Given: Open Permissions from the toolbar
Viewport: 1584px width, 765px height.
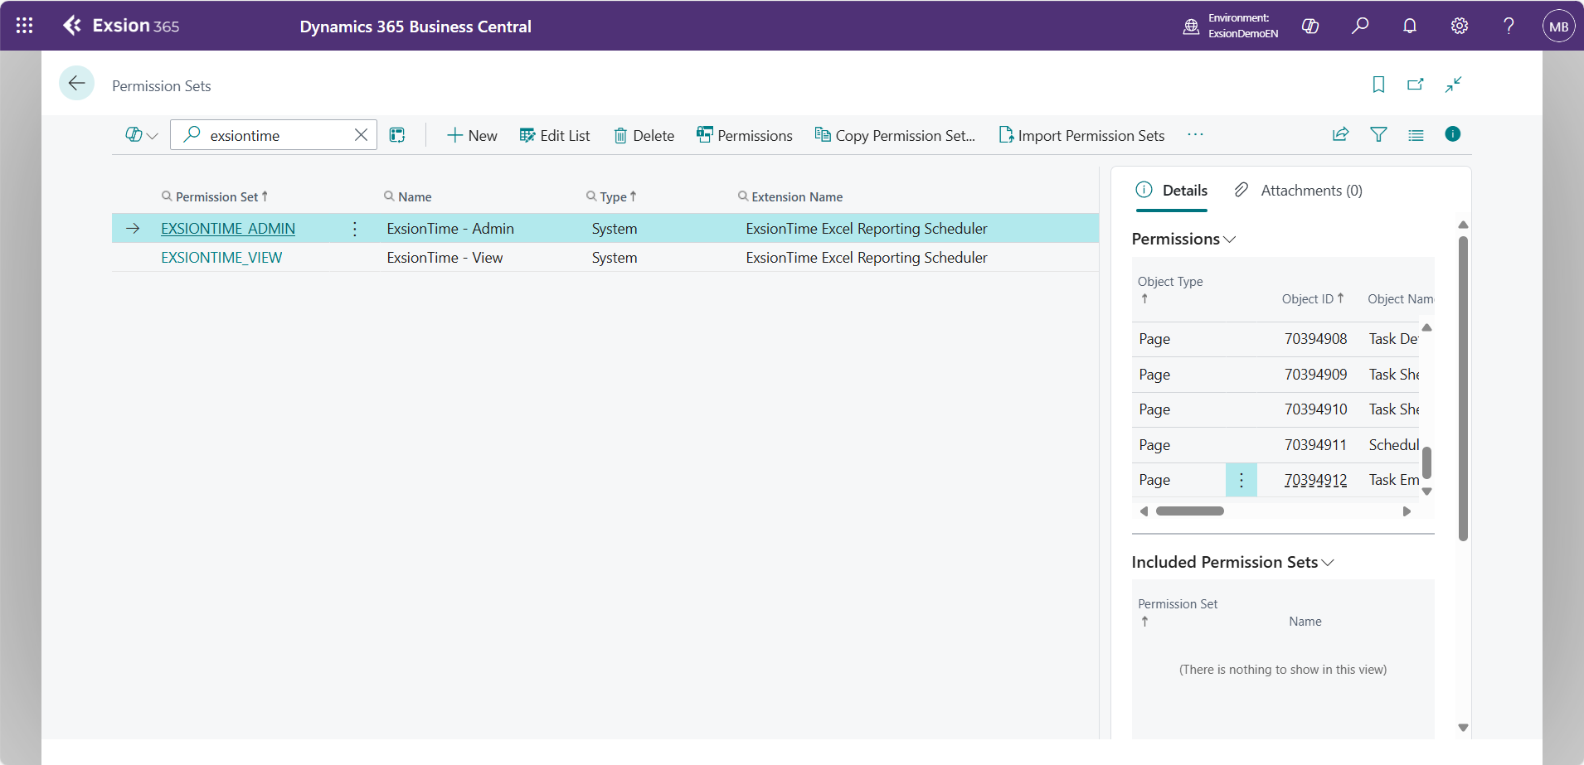Looking at the screenshot, I should click(x=745, y=135).
